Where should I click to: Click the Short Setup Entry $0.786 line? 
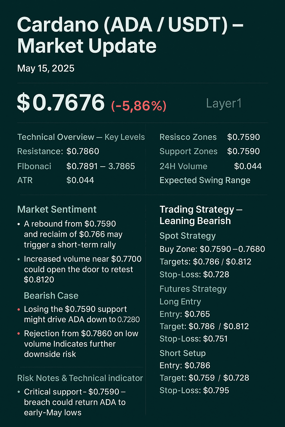click(x=185, y=366)
